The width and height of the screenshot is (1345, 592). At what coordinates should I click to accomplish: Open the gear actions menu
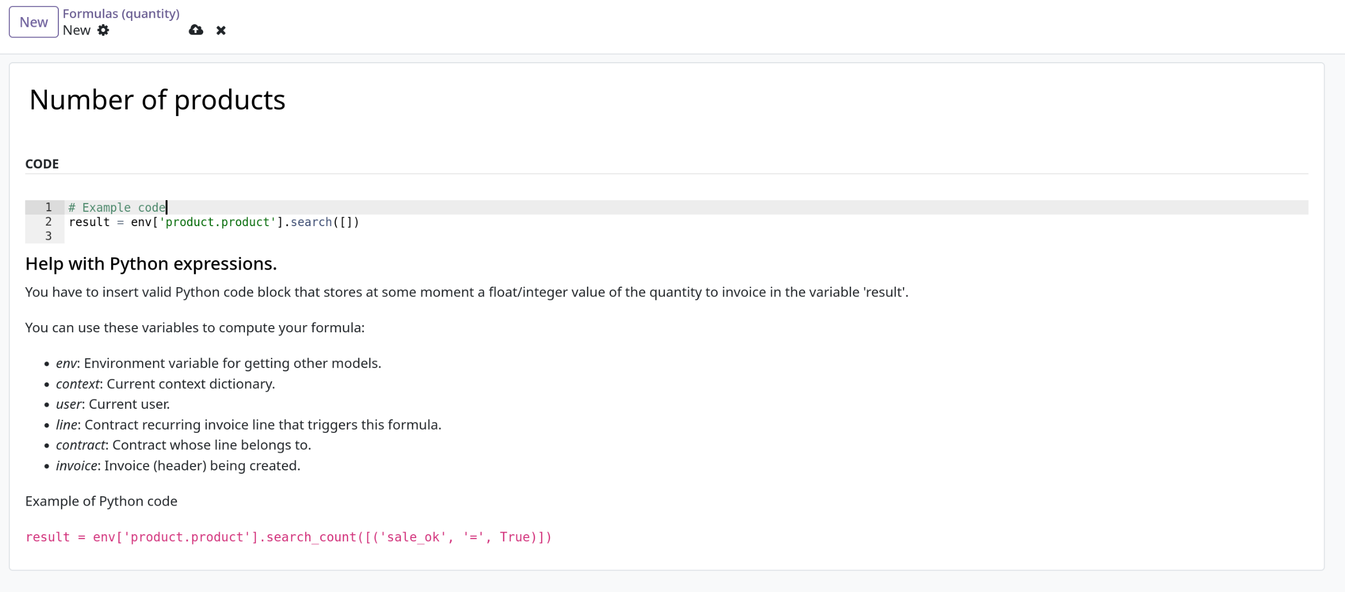[103, 30]
